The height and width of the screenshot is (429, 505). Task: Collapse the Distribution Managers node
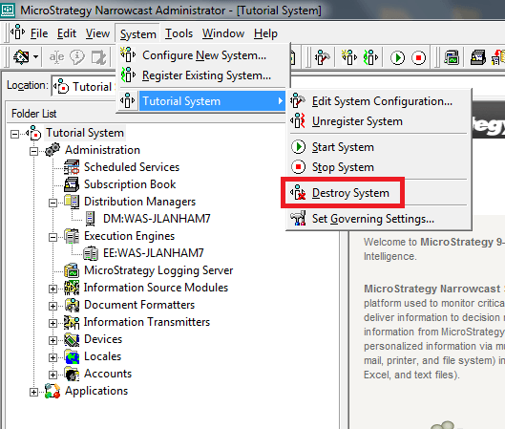pyautogui.click(x=53, y=203)
